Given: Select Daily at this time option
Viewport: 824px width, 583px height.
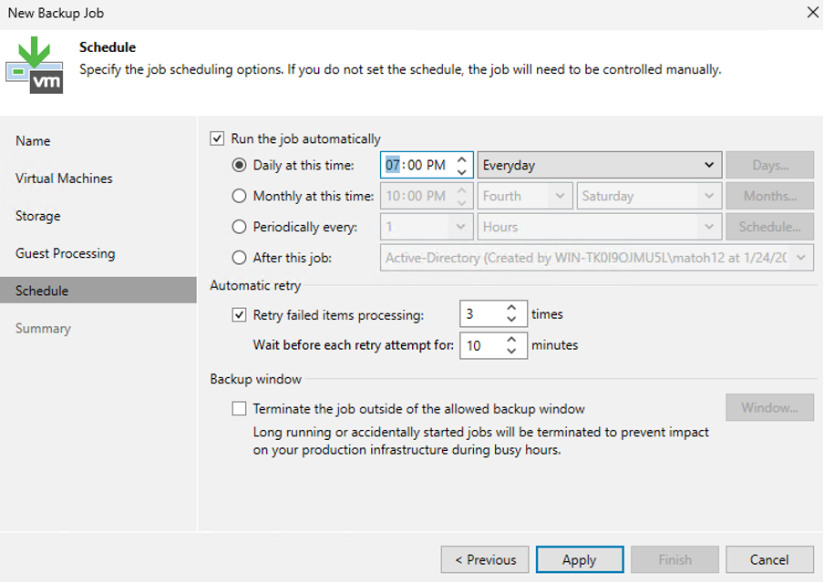Looking at the screenshot, I should pyautogui.click(x=239, y=166).
